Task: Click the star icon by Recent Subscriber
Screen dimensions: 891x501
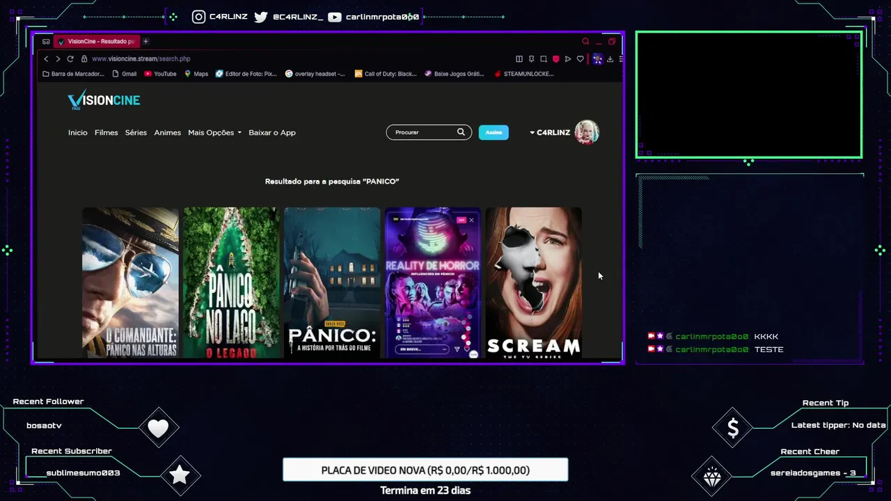Action: pyautogui.click(x=180, y=475)
